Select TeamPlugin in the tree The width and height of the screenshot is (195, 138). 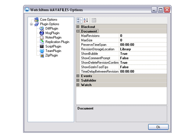click(53, 51)
